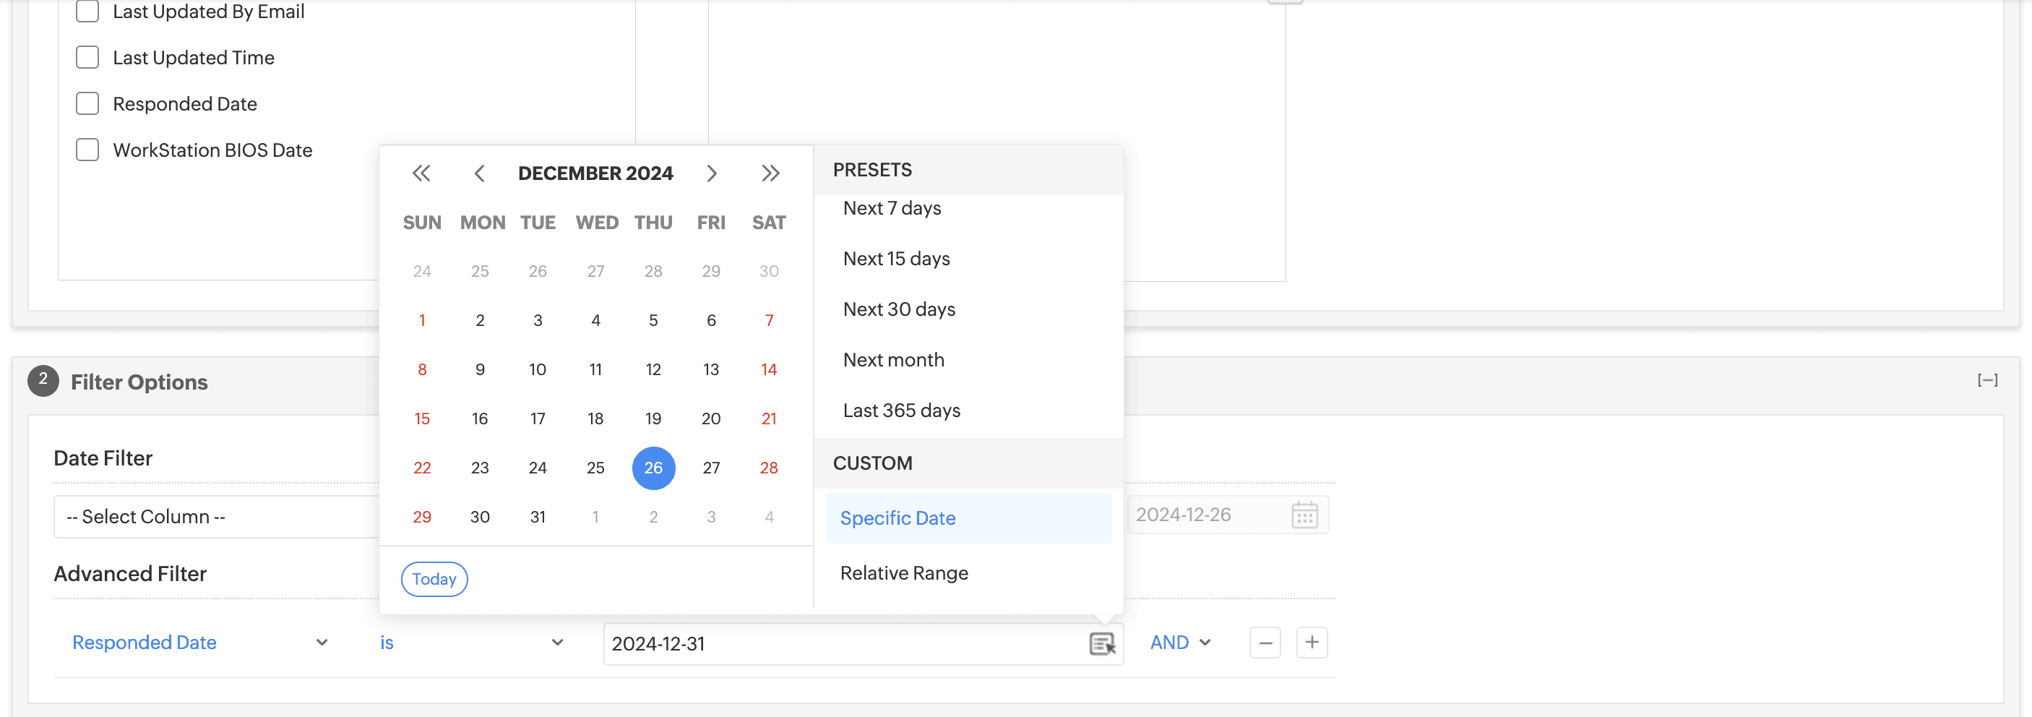Enable the Responded Date checkbox
Screen dimensions: 2032x717
click(87, 104)
